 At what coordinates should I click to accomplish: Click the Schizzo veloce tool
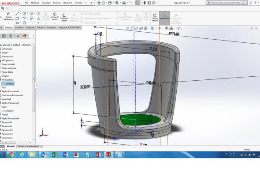coord(155,17)
